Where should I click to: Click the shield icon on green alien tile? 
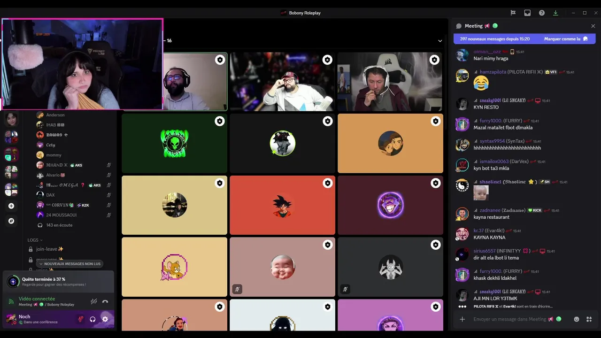(x=220, y=121)
